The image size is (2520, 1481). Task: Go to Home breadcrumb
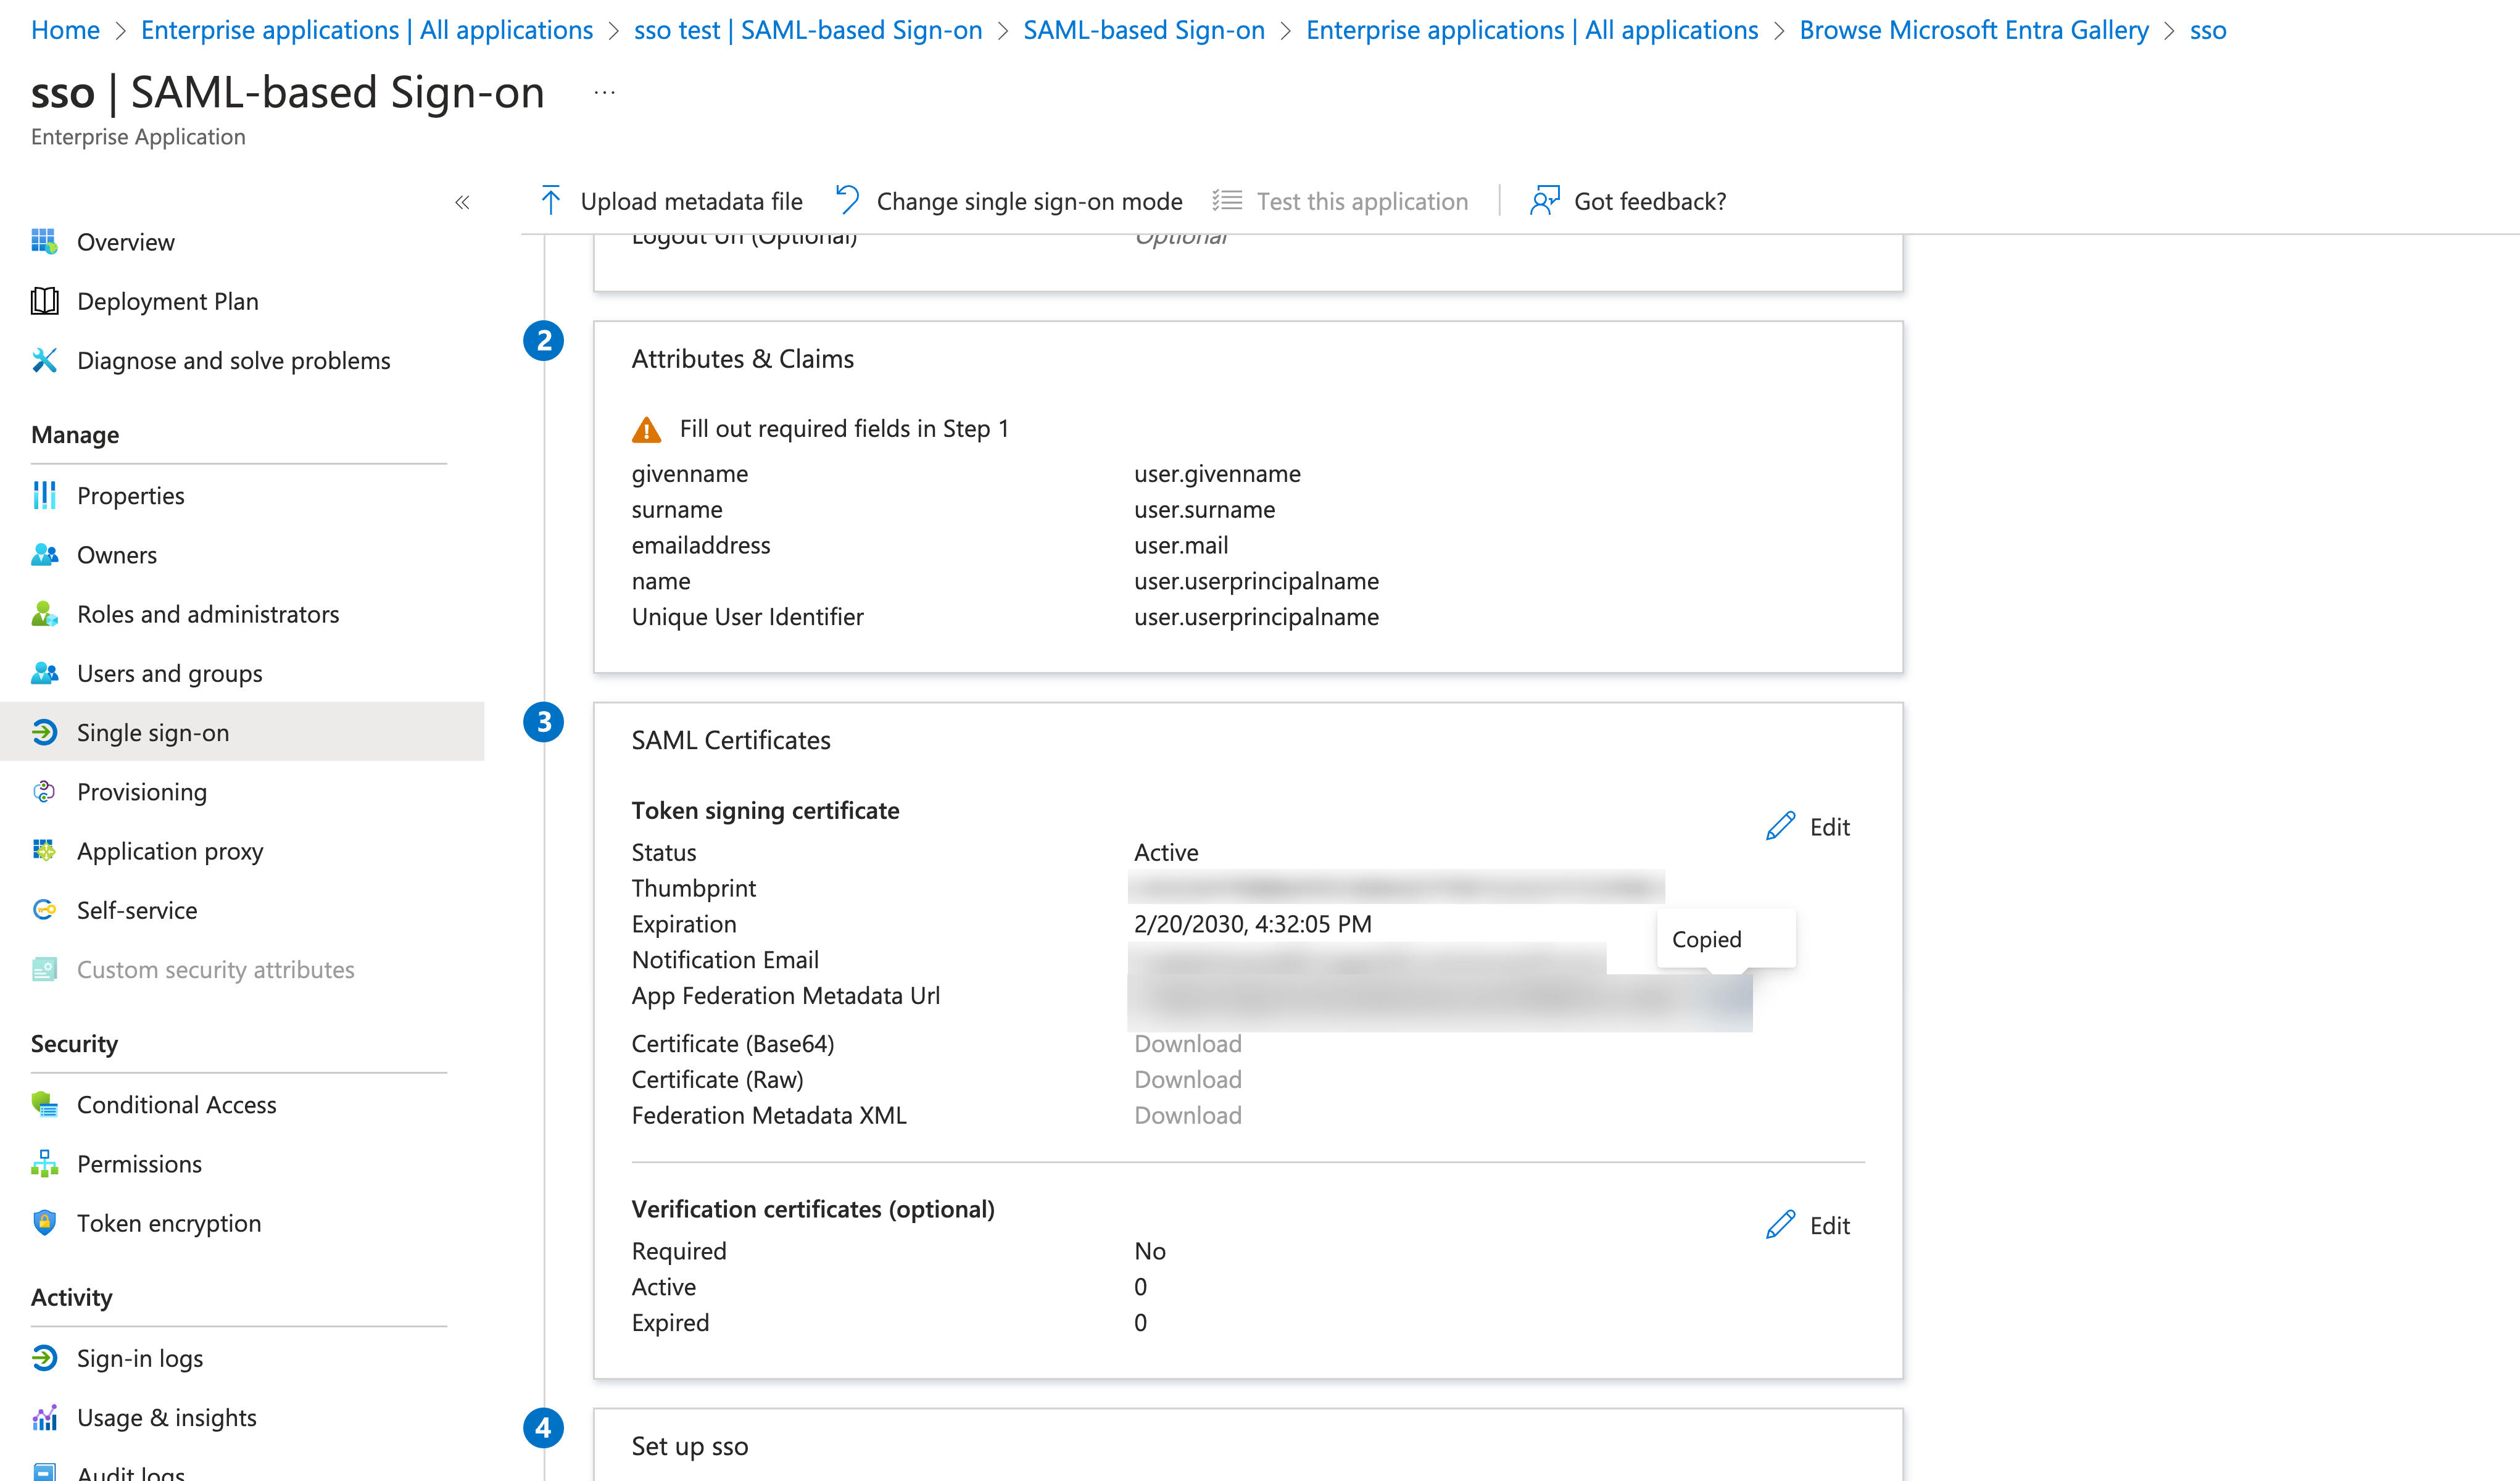point(65,30)
